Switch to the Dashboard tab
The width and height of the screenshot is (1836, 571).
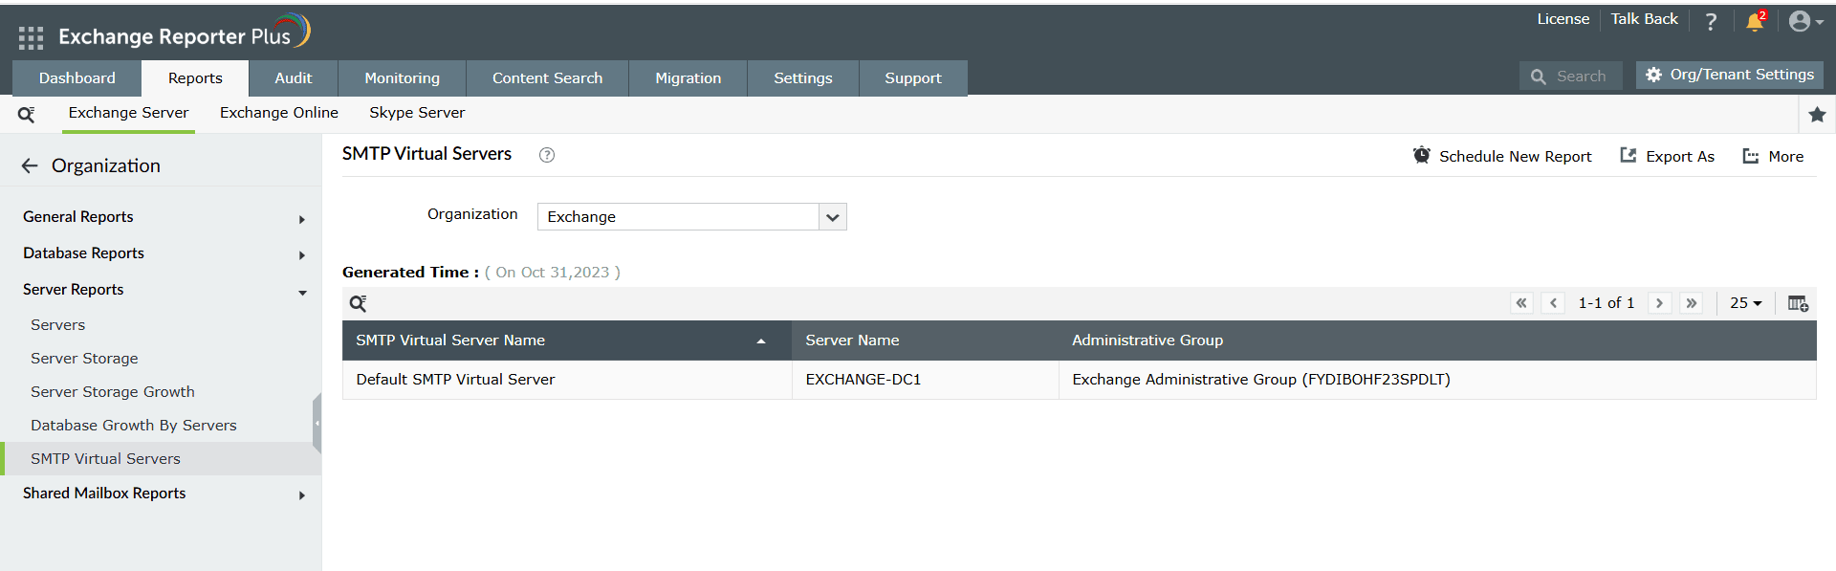(77, 78)
